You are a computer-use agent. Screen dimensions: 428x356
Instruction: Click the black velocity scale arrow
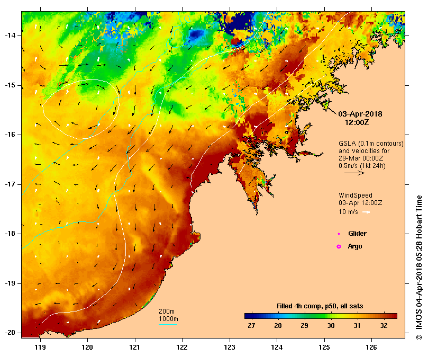click(354, 173)
